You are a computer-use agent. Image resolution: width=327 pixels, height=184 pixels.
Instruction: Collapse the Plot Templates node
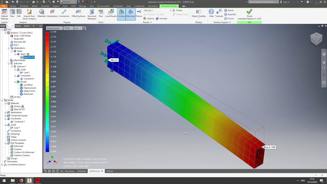click(5, 143)
